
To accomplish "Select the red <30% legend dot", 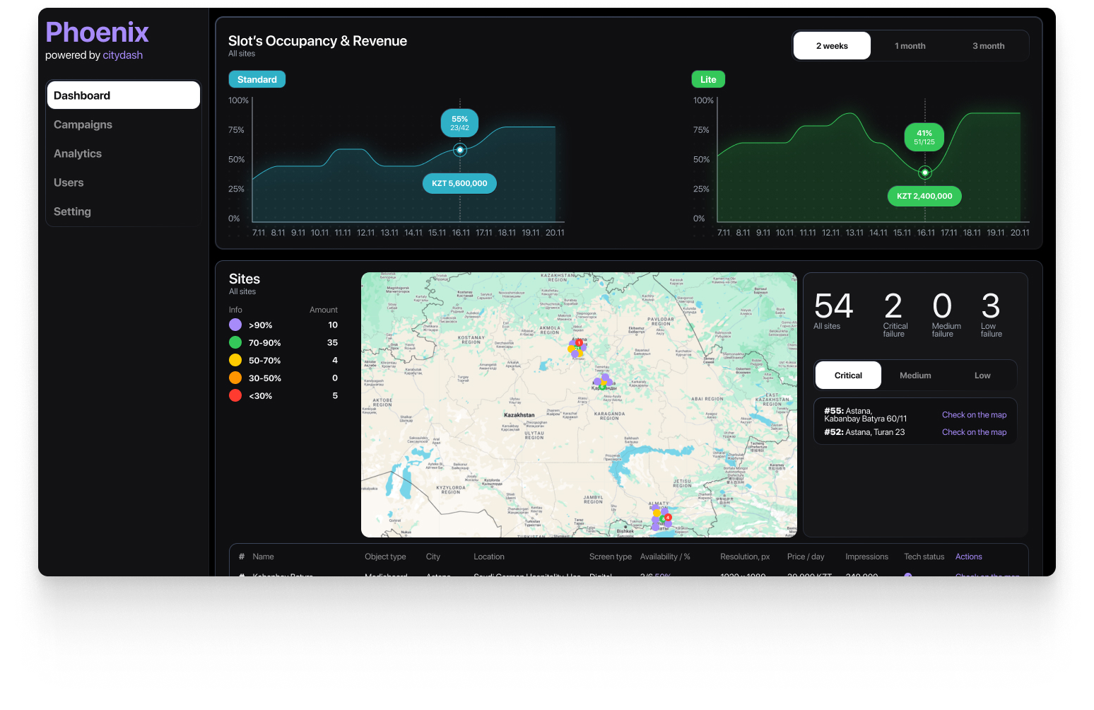I will (x=235, y=395).
